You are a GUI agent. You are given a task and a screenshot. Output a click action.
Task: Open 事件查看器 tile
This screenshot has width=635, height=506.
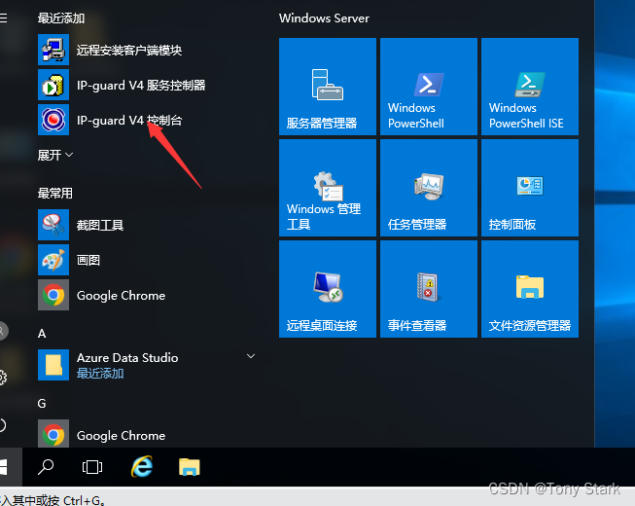[x=429, y=289]
